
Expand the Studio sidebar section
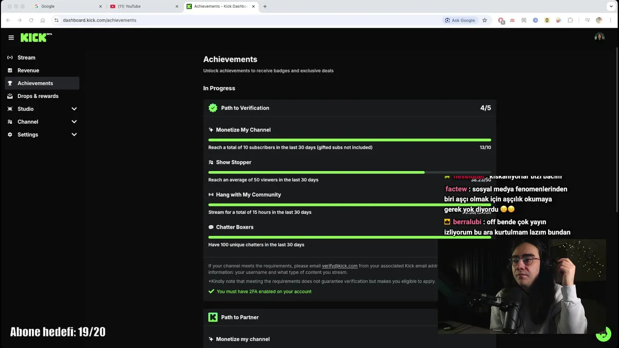click(x=74, y=109)
